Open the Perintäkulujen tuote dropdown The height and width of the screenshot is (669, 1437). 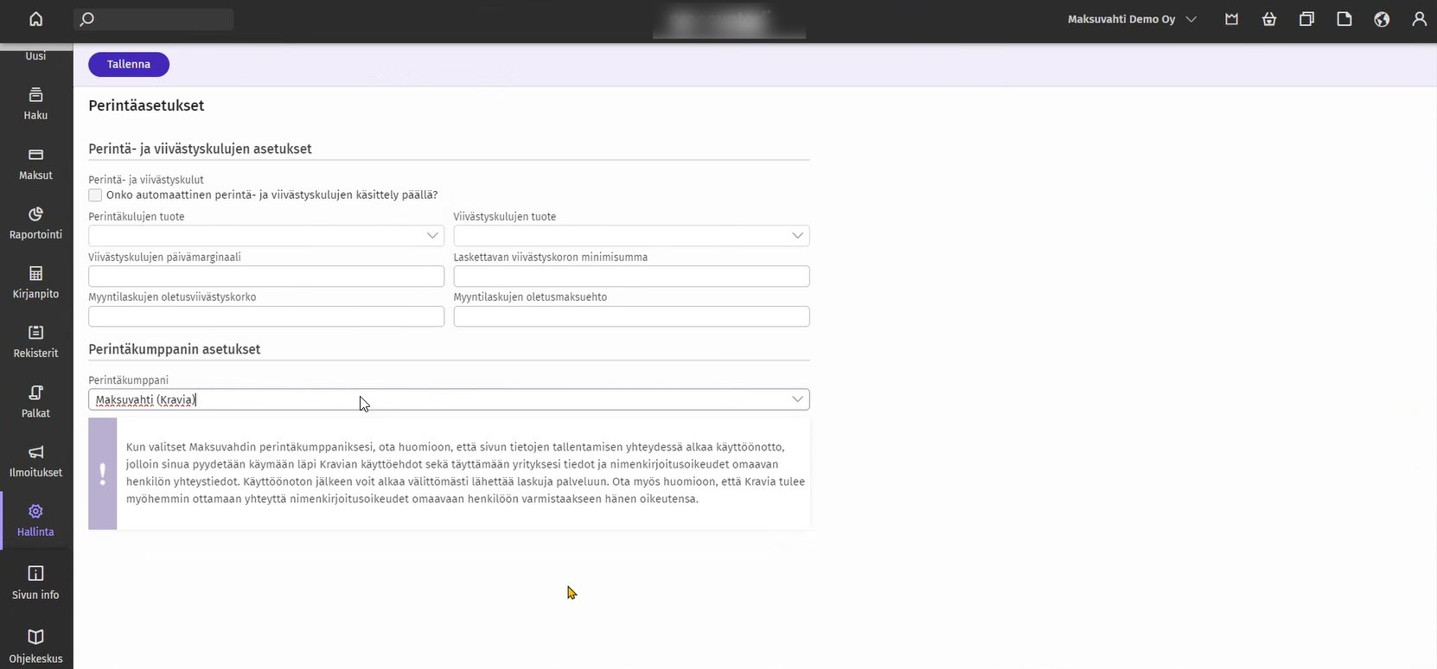click(x=266, y=235)
